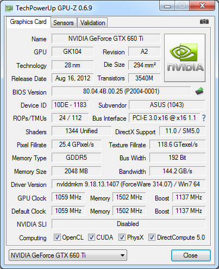Click the Revision field A2

click(x=145, y=52)
